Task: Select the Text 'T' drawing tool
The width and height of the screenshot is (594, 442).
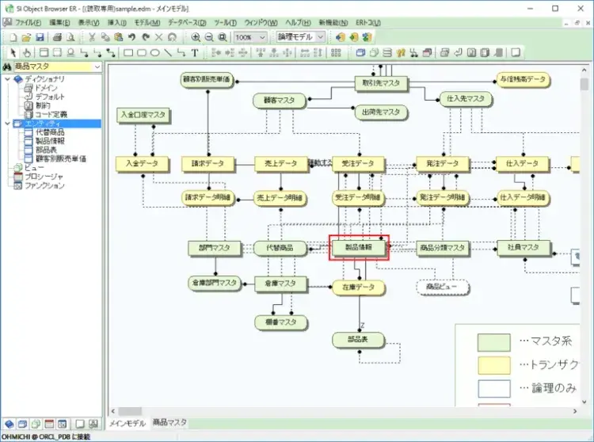Action: [195, 53]
